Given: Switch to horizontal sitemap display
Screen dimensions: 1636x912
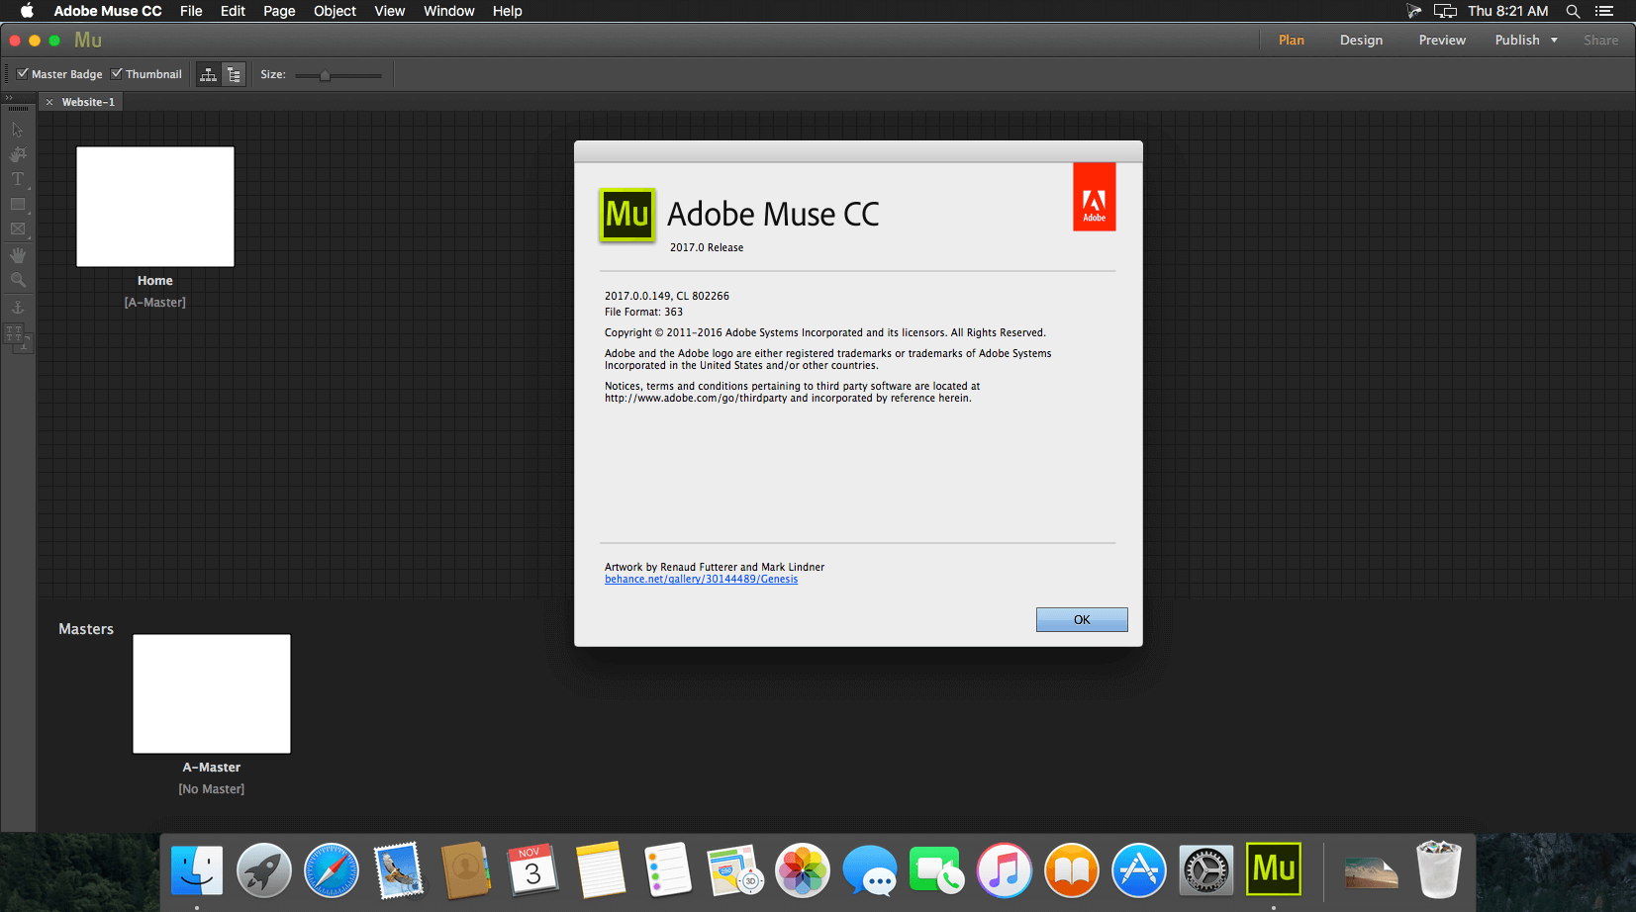Looking at the screenshot, I should coord(209,75).
